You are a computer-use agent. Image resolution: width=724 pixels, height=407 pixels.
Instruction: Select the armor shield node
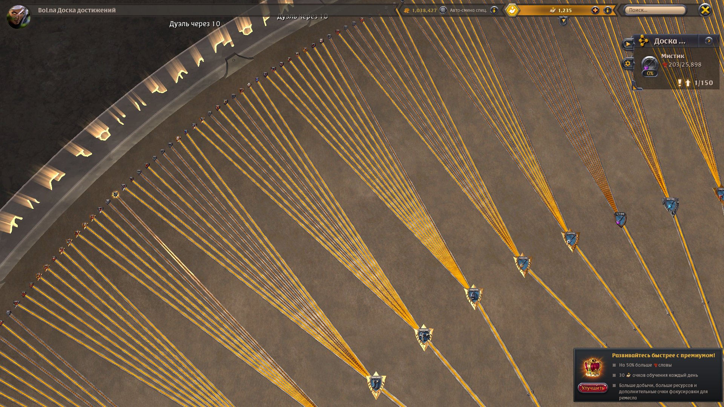click(x=424, y=337)
